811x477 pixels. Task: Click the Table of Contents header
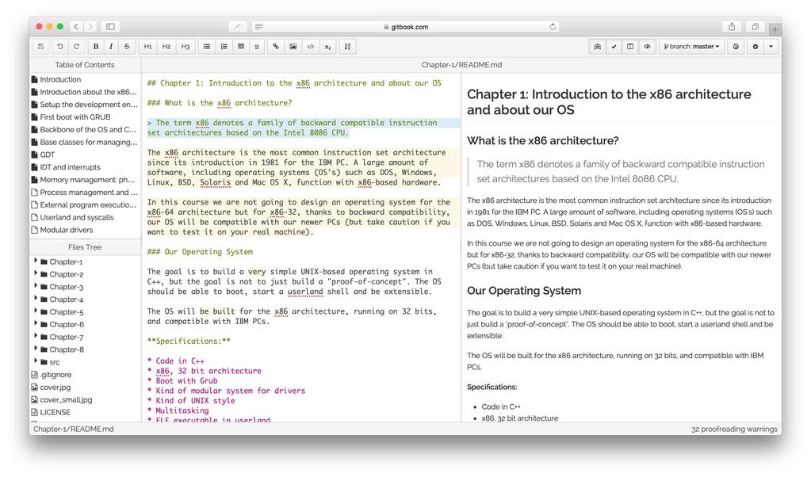(85, 65)
